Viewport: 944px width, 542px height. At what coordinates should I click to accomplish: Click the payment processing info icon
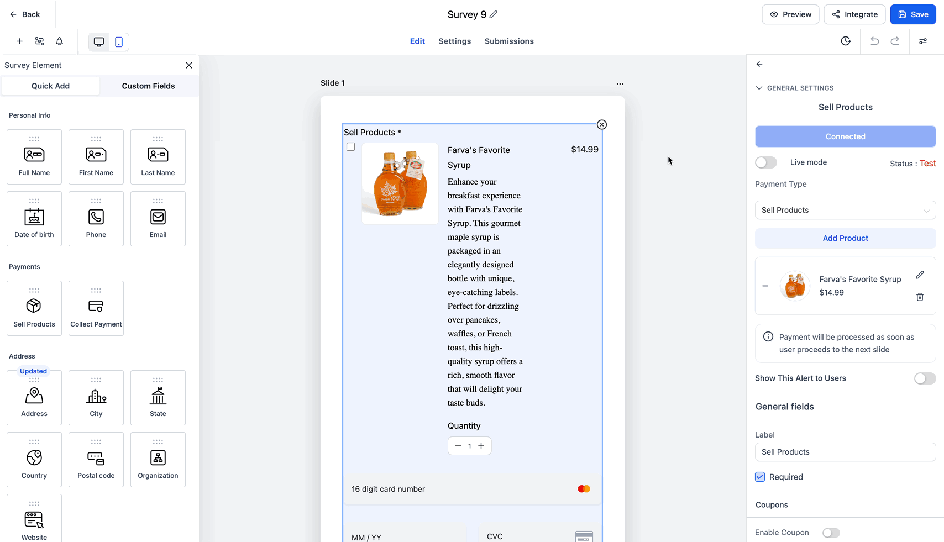tap(768, 336)
